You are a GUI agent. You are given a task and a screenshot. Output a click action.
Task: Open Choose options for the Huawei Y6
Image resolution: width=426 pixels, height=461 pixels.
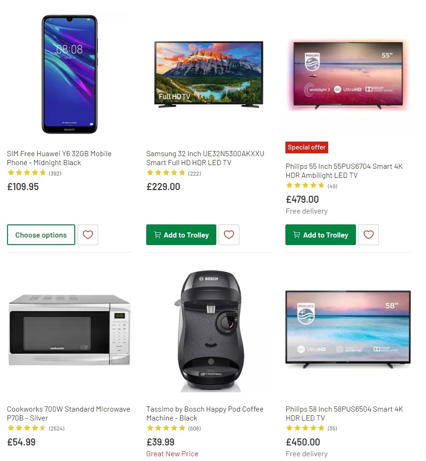(41, 234)
